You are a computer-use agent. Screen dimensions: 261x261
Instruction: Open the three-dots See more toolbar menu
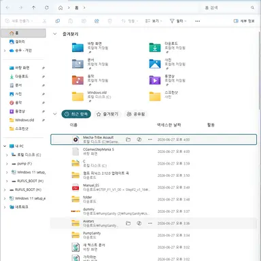coord(198,21)
